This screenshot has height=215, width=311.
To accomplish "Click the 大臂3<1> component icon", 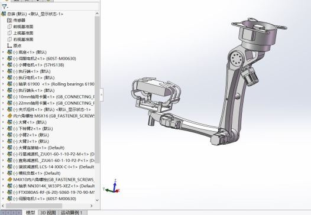I will coord(9,141).
